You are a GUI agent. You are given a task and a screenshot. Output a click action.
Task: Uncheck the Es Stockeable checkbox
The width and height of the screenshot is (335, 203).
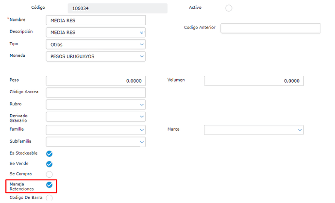49,153
